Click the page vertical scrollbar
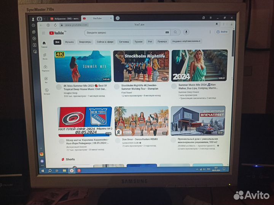274x205 pixels. pos(233,43)
